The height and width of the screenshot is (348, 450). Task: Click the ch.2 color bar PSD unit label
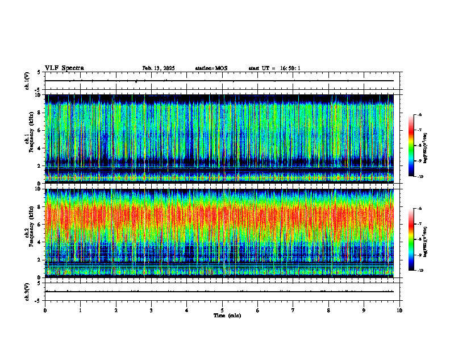(426, 242)
